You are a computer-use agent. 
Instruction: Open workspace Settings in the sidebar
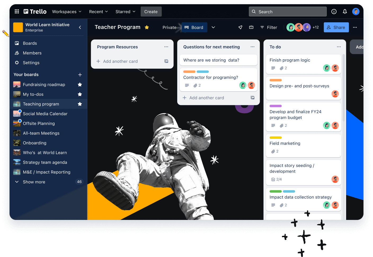click(31, 63)
